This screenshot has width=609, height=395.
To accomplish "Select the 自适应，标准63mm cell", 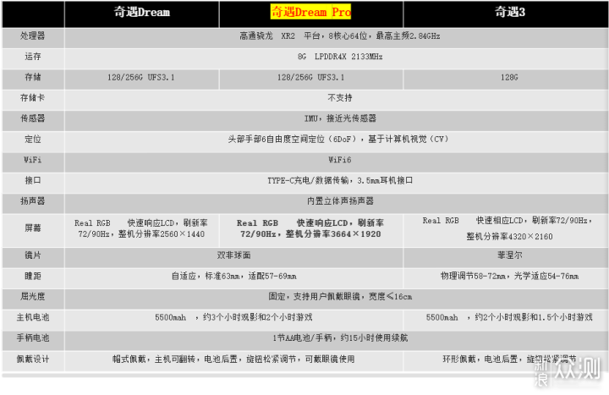I will [233, 277].
